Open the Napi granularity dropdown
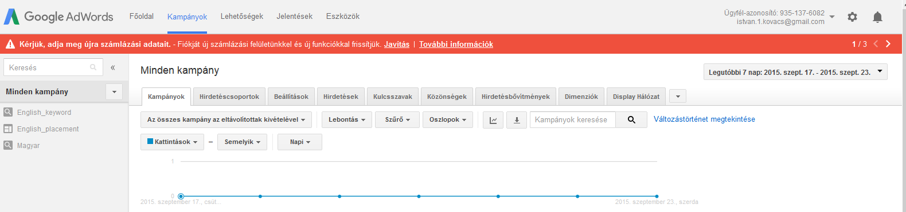 coord(300,142)
